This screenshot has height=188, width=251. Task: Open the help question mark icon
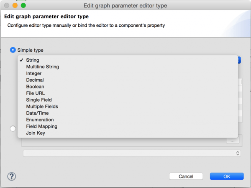pyautogui.click(x=12, y=176)
